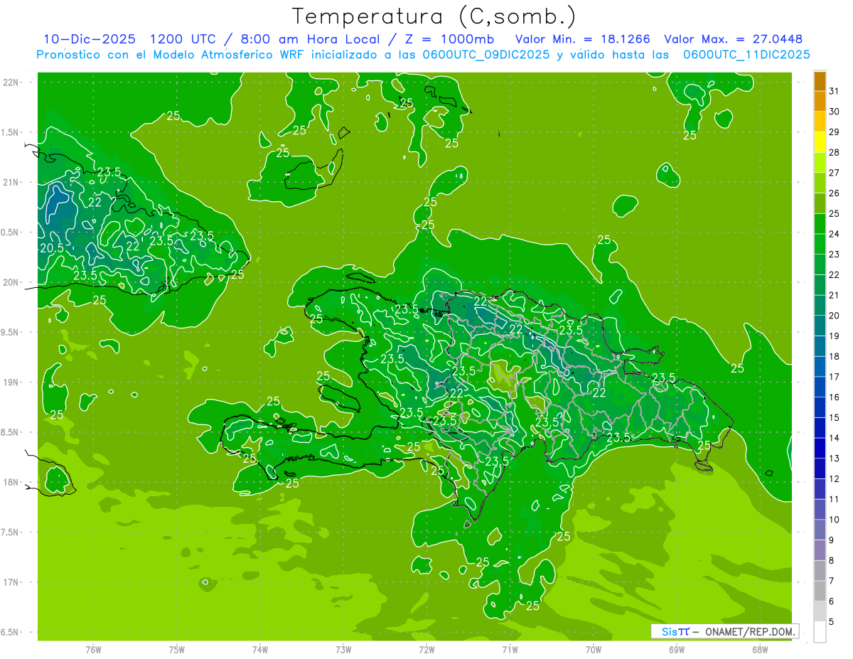The height and width of the screenshot is (659, 853).
Task: Click the colorbar label "11"
Action: coord(835,499)
